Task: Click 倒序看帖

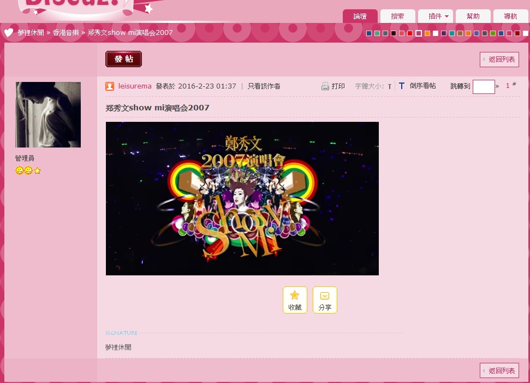Action: pos(422,86)
